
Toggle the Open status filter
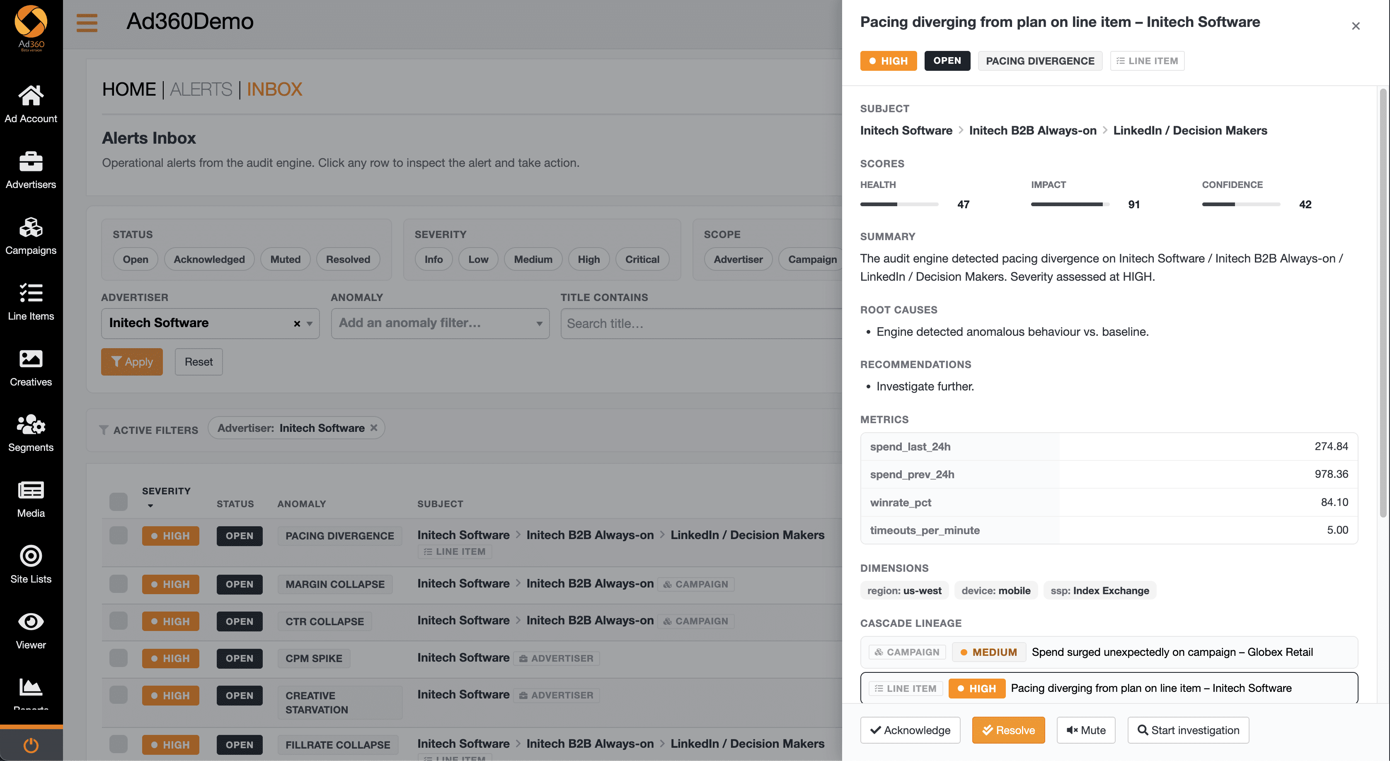[x=135, y=259]
